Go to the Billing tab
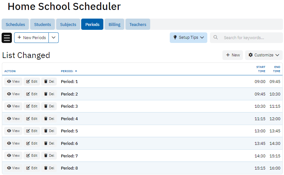Image resolution: width=284 pixels, height=175 pixels. click(114, 25)
